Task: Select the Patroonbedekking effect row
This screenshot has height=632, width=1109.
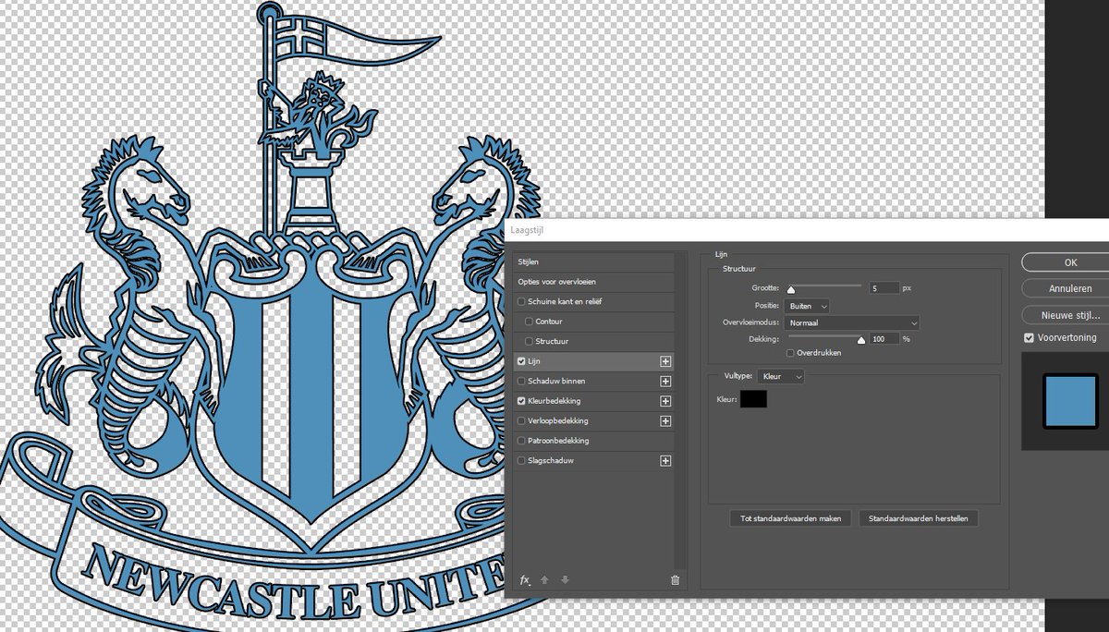Action: point(594,441)
